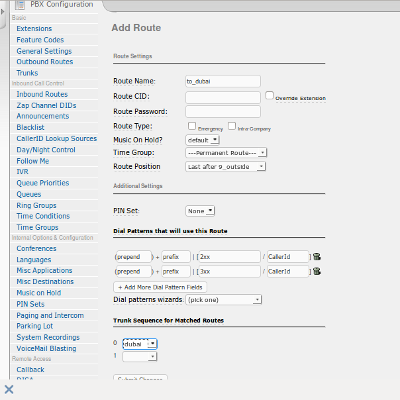400x400 pixels.
Task: Go to Trunks in sidebar
Action: 27,73
